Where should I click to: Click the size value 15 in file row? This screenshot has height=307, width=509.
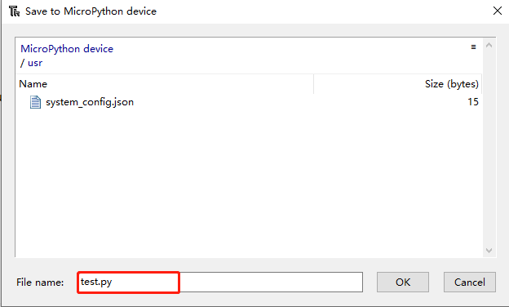click(x=473, y=102)
